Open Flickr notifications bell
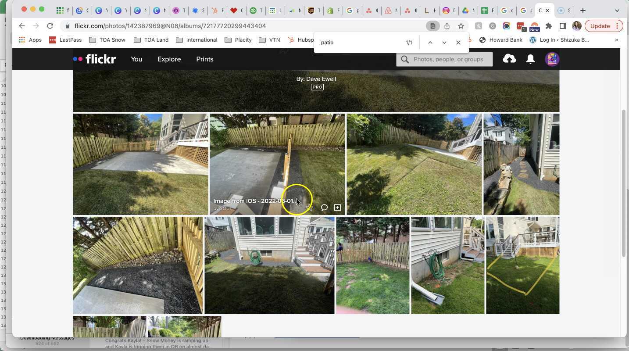The image size is (629, 351). pyautogui.click(x=530, y=59)
